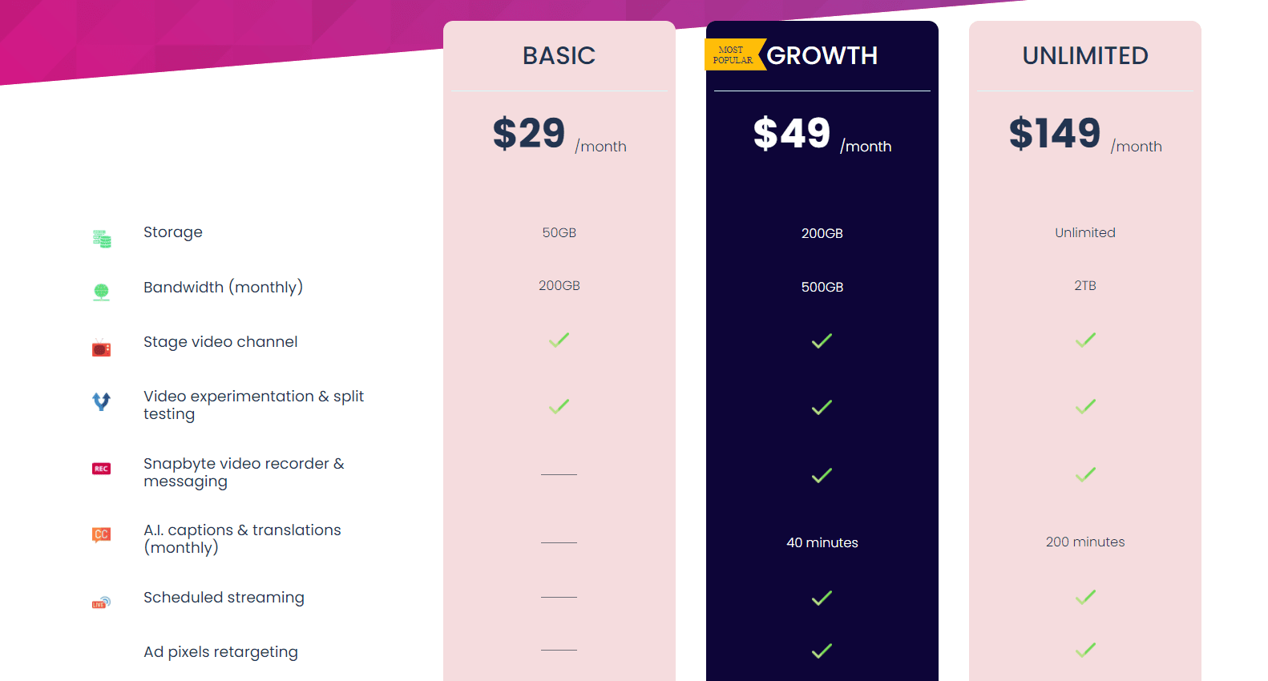Click the A.I. captions & translations label
The height and width of the screenshot is (681, 1268).
(242, 538)
